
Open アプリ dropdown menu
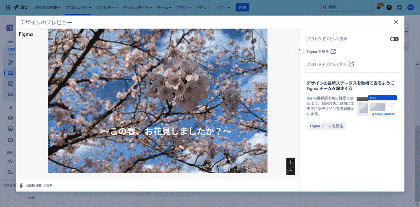click(223, 8)
